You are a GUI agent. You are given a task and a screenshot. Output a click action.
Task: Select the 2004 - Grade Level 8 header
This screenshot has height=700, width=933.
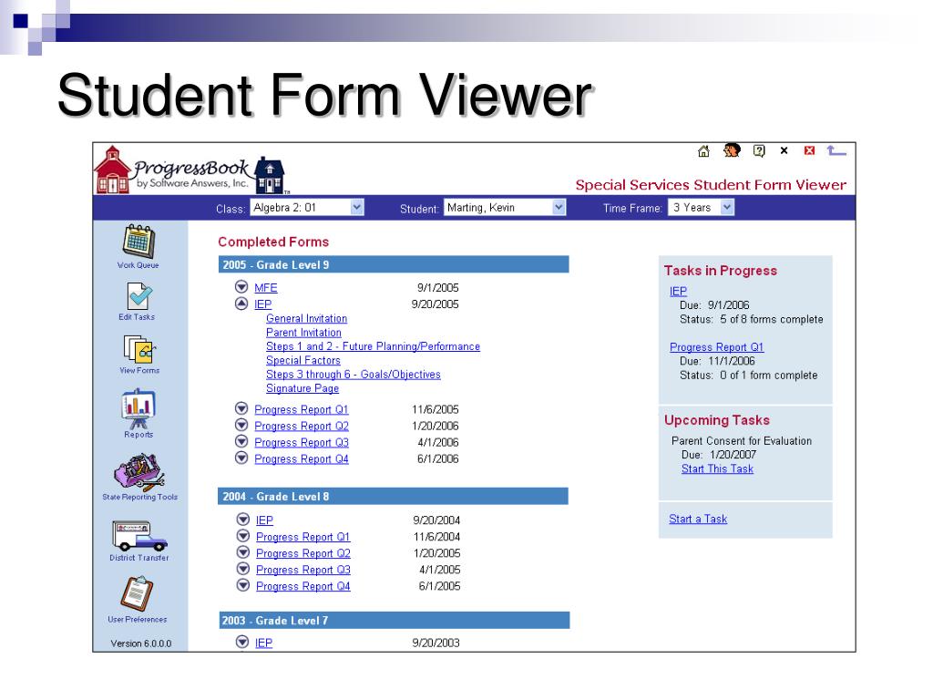(394, 497)
